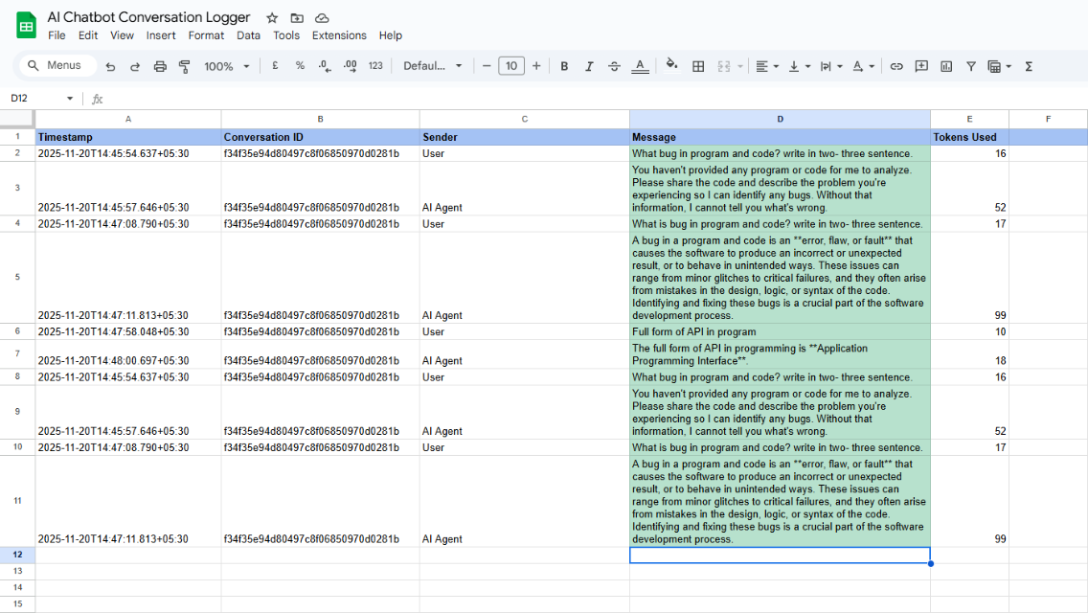Click the Insert link icon
The width and height of the screenshot is (1088, 613).
click(896, 66)
